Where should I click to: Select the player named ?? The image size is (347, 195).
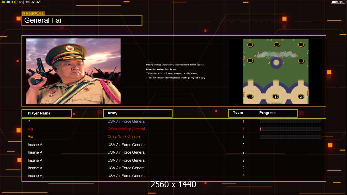[29, 121]
